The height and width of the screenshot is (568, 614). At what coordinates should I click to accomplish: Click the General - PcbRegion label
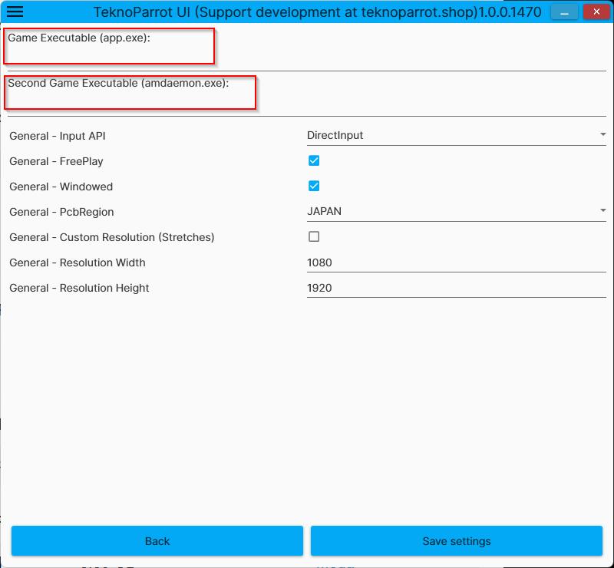point(61,212)
